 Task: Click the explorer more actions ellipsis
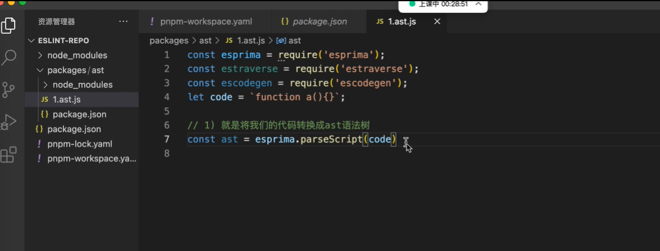124,21
